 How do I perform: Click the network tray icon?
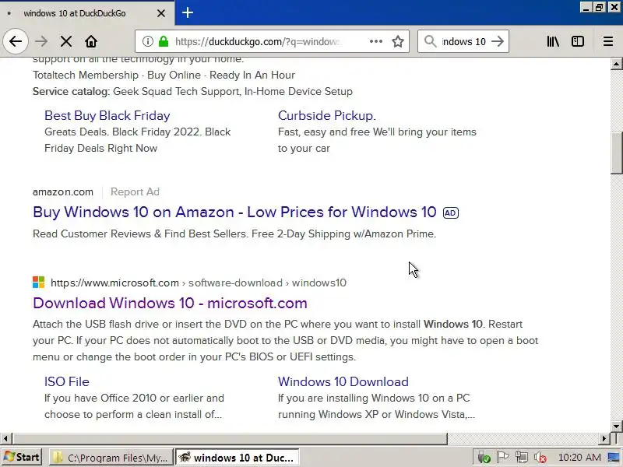(x=522, y=457)
